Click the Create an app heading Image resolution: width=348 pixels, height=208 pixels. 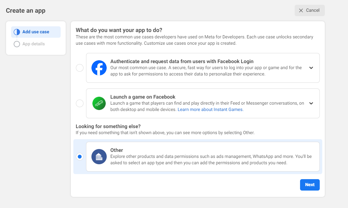pyautogui.click(x=25, y=11)
